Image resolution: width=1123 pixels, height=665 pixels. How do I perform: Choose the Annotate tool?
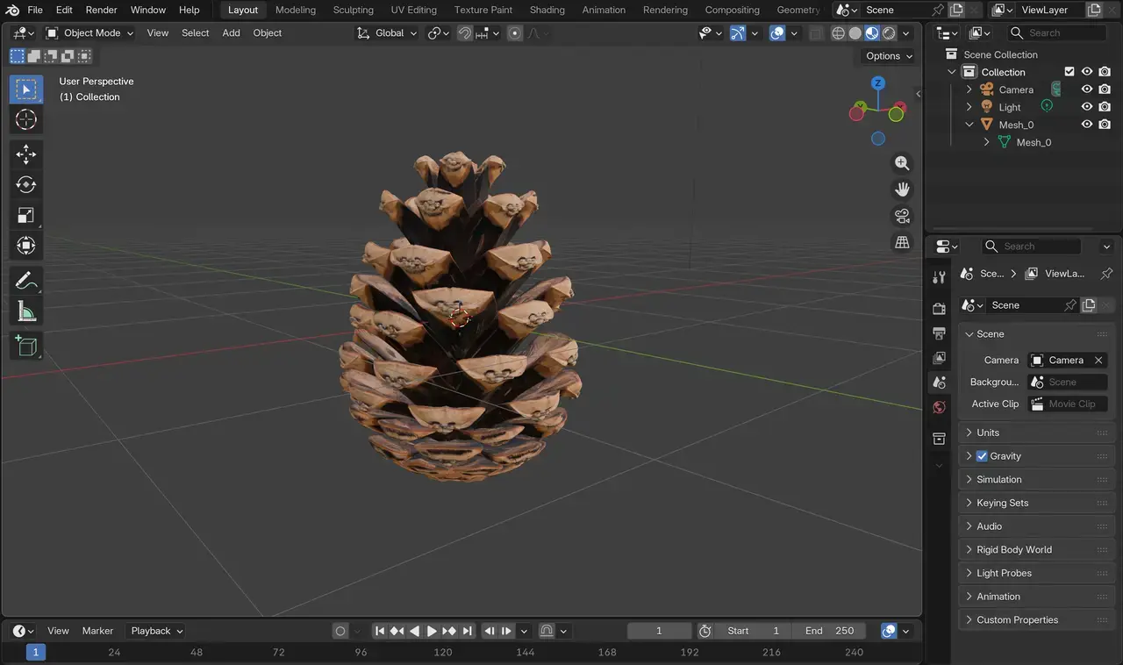point(25,281)
